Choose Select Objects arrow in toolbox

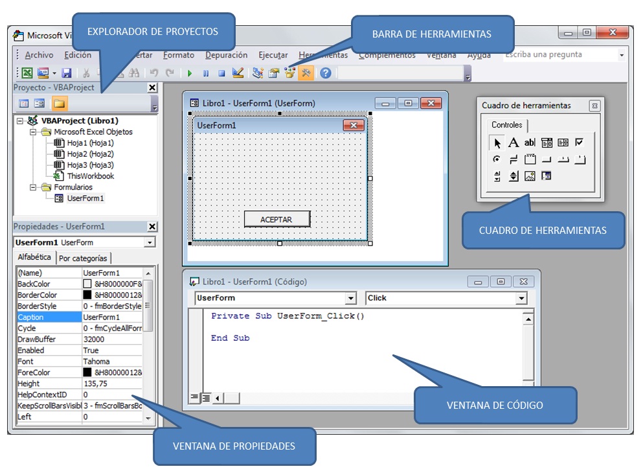click(x=497, y=143)
